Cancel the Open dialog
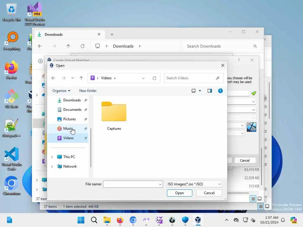The width and height of the screenshot is (303, 227). (x=209, y=193)
